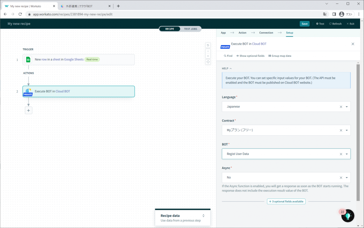Exit the recipe editor
Image resolution: width=364 pixels, height=228 pixels.
350,24
